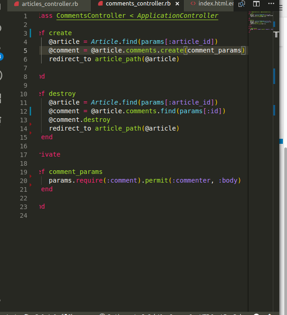Click the Ruby icon on articles_controller.rb tab

click(x=16, y=4)
